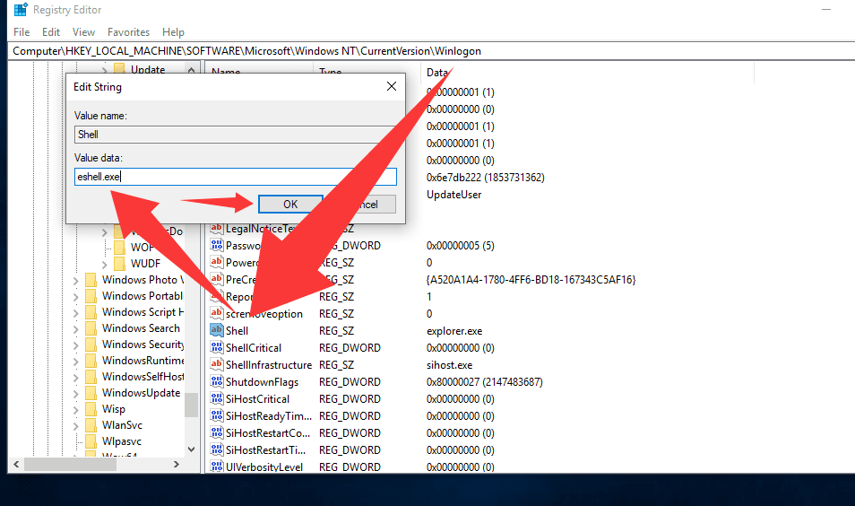Expand the WlanSvc tree node
The height and width of the screenshot is (506, 855).
(x=76, y=426)
